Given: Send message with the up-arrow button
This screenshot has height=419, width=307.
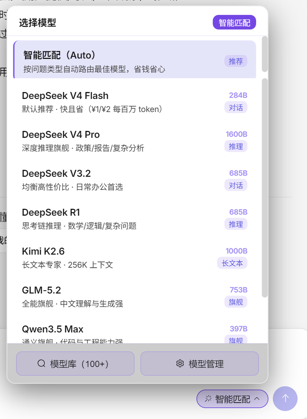Looking at the screenshot, I should coord(285,398).
